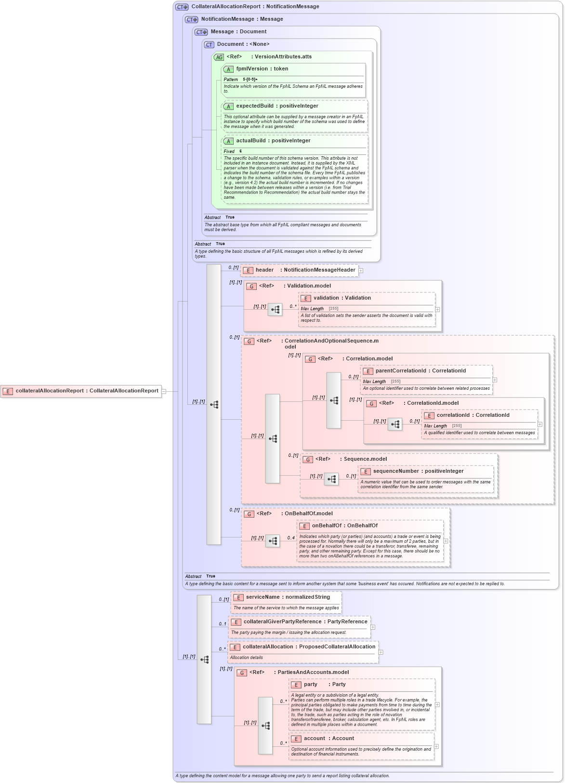
Task: Click the G icon of Validation.model
Action: click(x=251, y=286)
